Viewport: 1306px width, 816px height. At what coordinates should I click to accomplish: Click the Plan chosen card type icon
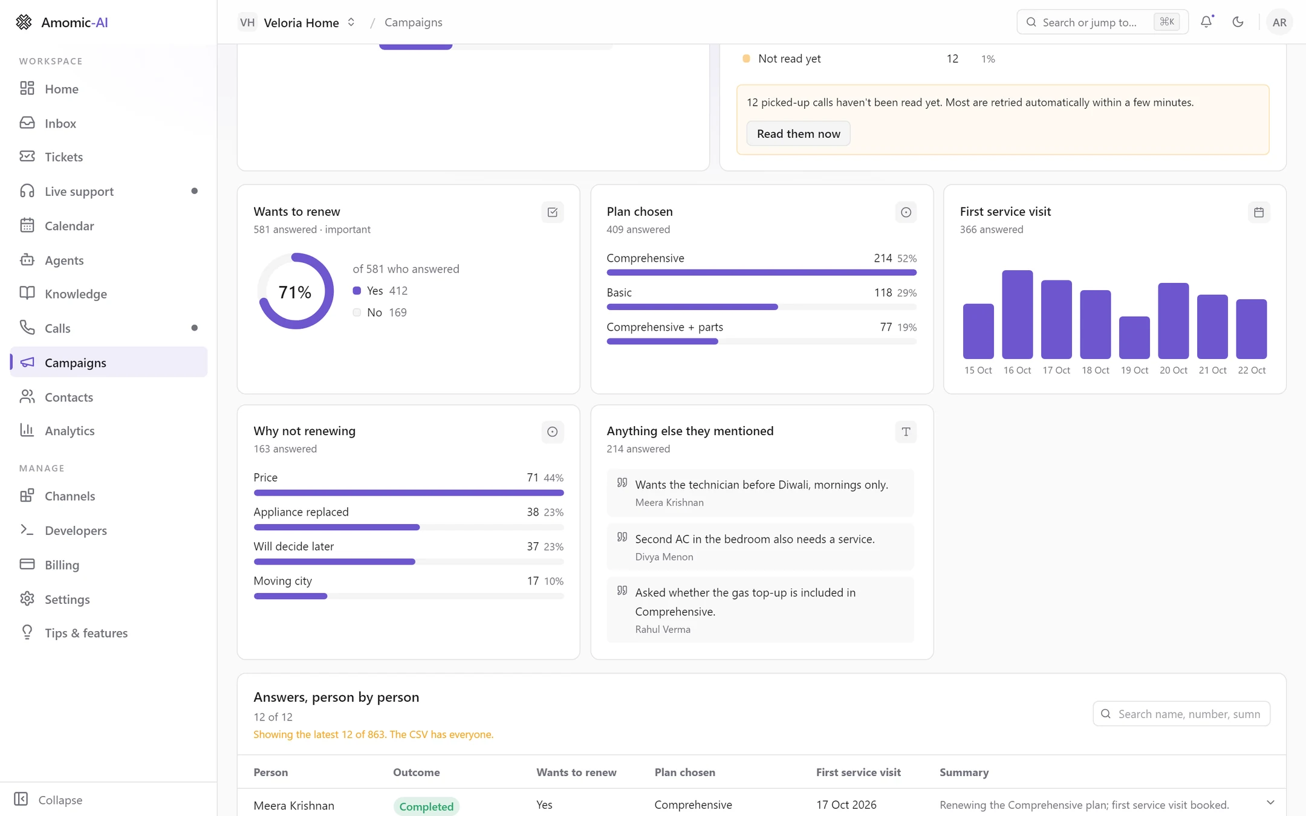tap(906, 212)
